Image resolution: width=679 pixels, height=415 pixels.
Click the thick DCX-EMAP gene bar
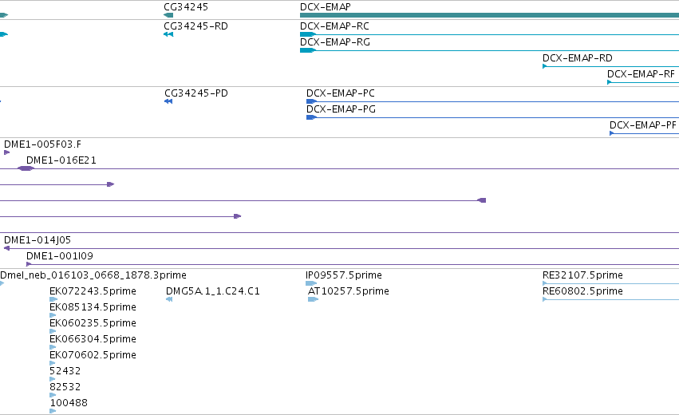pos(489,15)
